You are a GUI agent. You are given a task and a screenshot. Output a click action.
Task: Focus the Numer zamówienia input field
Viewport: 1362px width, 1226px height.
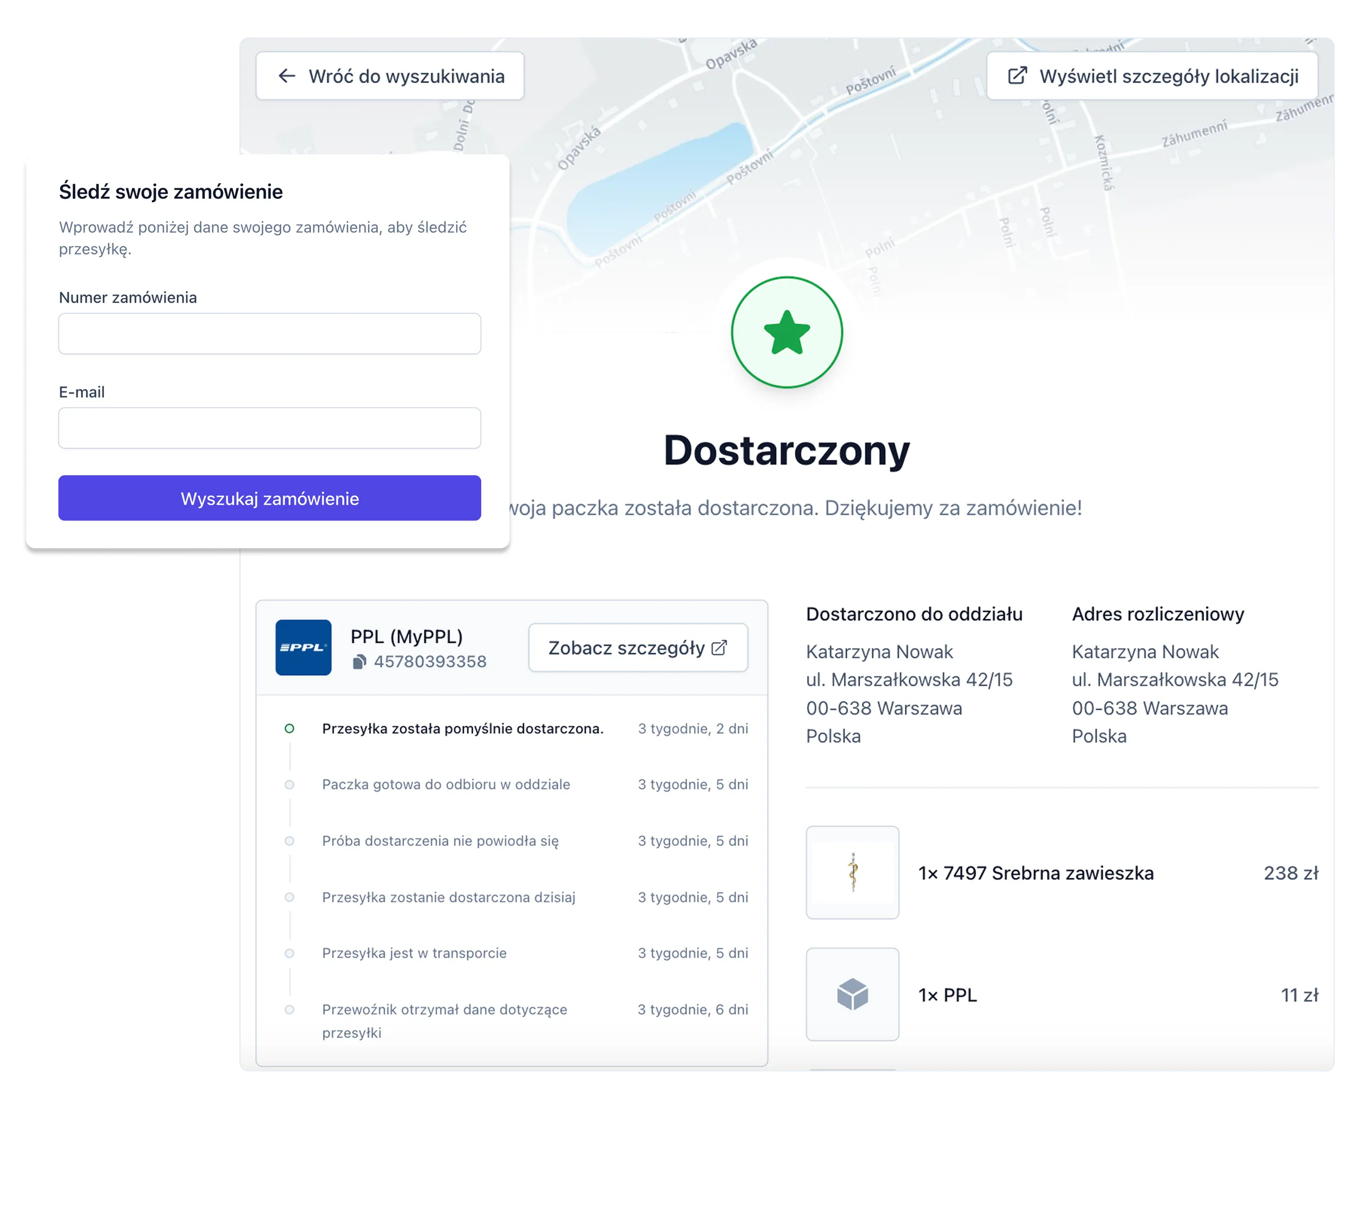[270, 333]
